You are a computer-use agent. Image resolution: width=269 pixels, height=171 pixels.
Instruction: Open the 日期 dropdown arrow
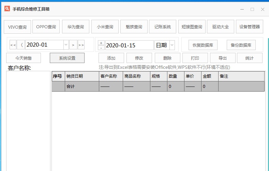point(172,45)
